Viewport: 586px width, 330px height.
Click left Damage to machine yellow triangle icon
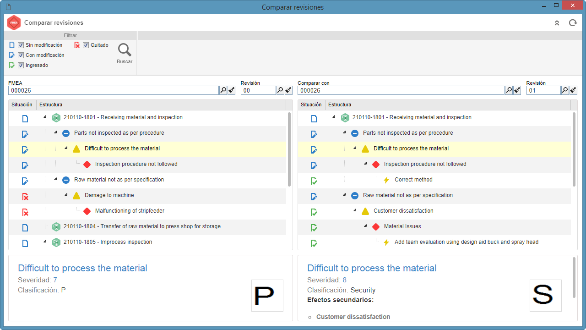[x=76, y=195]
